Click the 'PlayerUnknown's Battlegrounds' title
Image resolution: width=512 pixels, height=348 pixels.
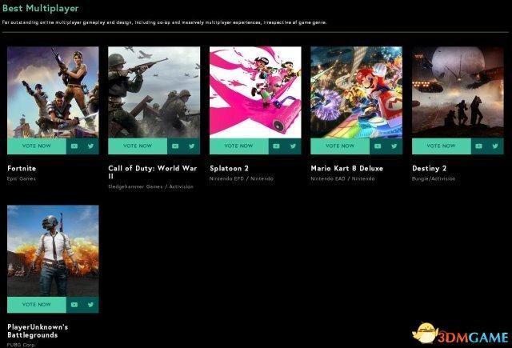point(38,331)
